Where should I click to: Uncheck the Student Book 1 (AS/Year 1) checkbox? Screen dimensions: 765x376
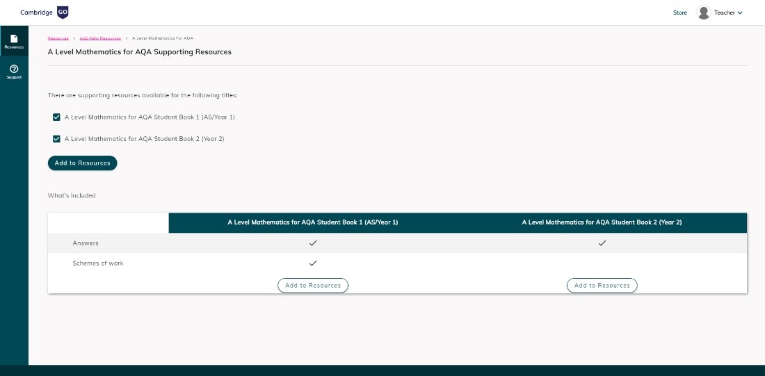tap(57, 117)
